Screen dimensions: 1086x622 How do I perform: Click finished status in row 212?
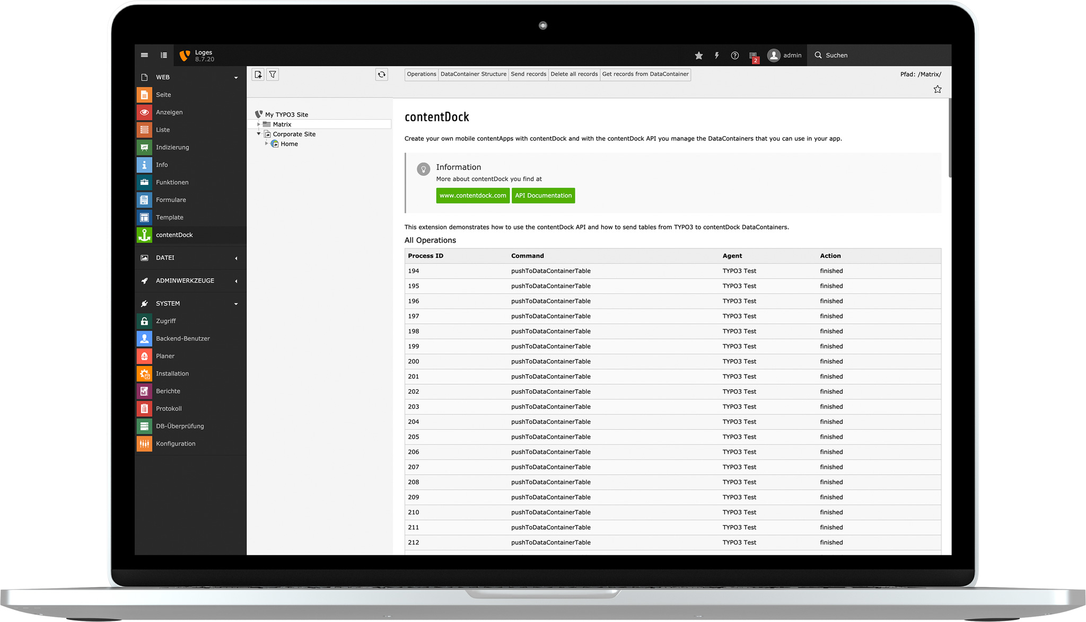(831, 543)
